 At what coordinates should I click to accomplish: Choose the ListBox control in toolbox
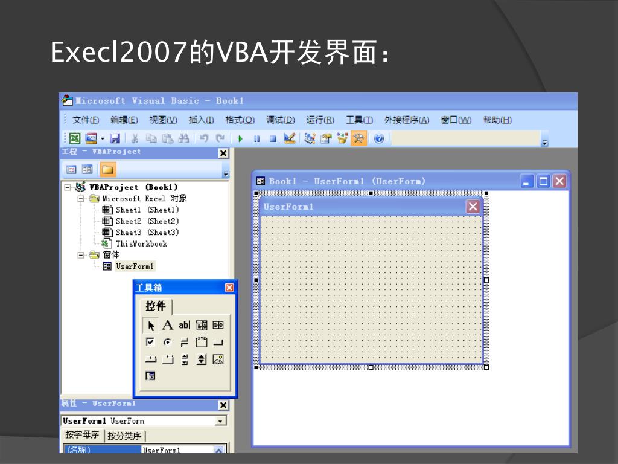[218, 325]
